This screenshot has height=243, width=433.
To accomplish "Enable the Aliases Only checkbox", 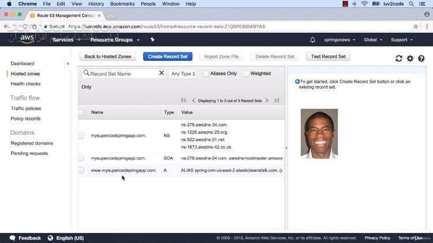I will (206, 74).
